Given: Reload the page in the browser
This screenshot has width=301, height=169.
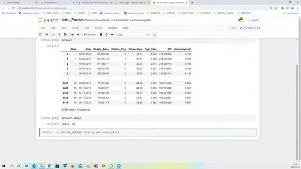Looking at the screenshot, I should tap(14, 8).
